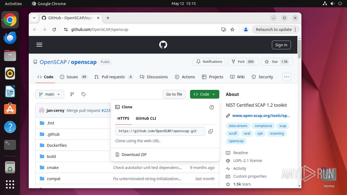Open the OpenSCAP organization link
Viewport: 347px width, 195px height.
point(53,62)
